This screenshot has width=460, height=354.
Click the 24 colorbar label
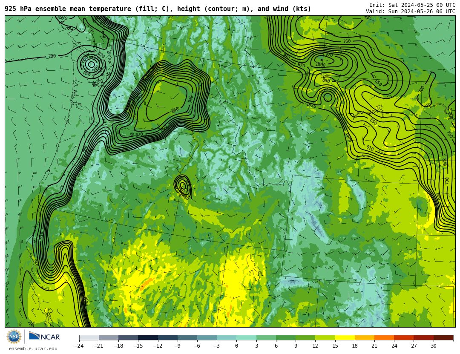click(394, 346)
